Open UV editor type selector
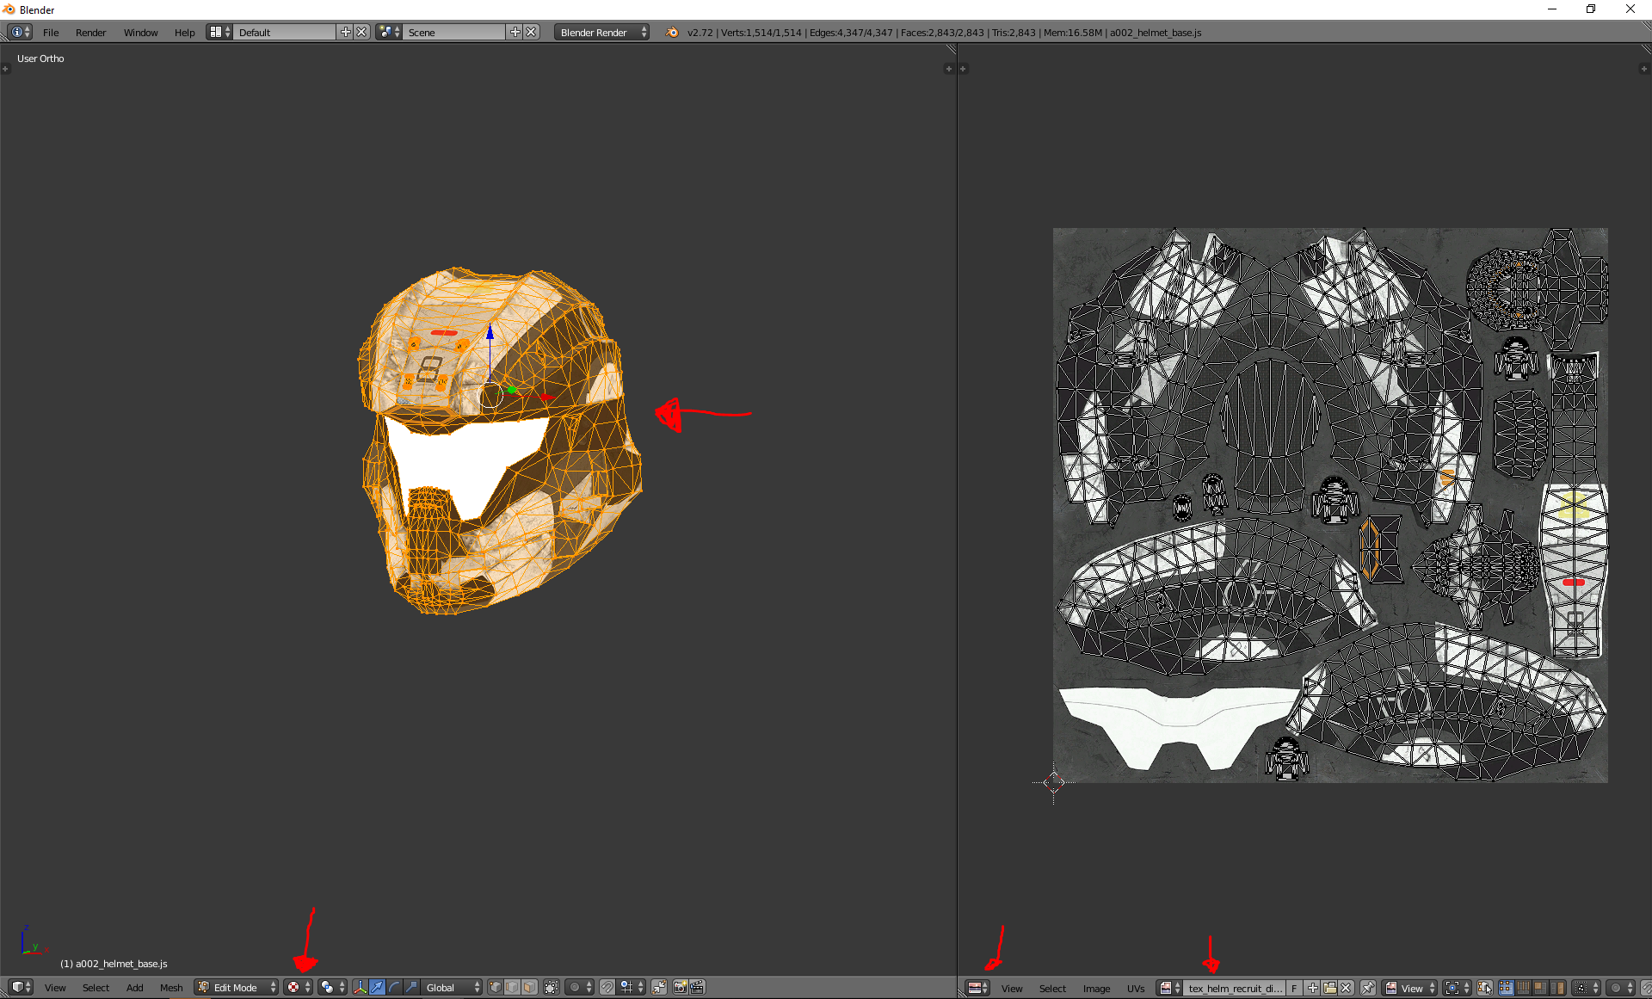1652x999 pixels. pyautogui.click(x=977, y=988)
